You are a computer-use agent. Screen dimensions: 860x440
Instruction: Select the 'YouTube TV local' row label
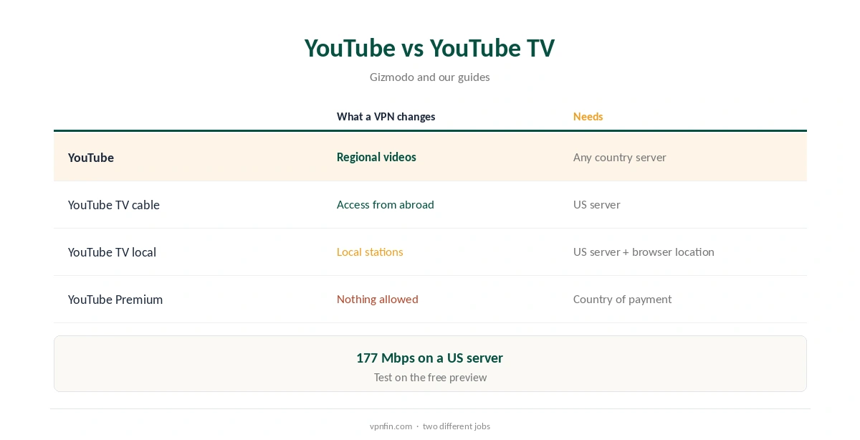pos(112,252)
